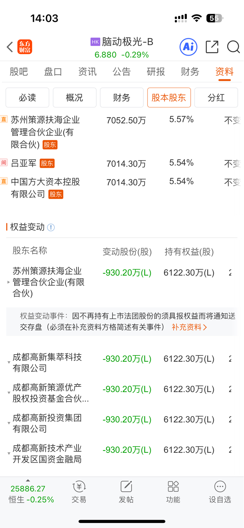The width and height of the screenshot is (244, 528).
Task: Switch to the 公告 tab
Action: pos(122,72)
